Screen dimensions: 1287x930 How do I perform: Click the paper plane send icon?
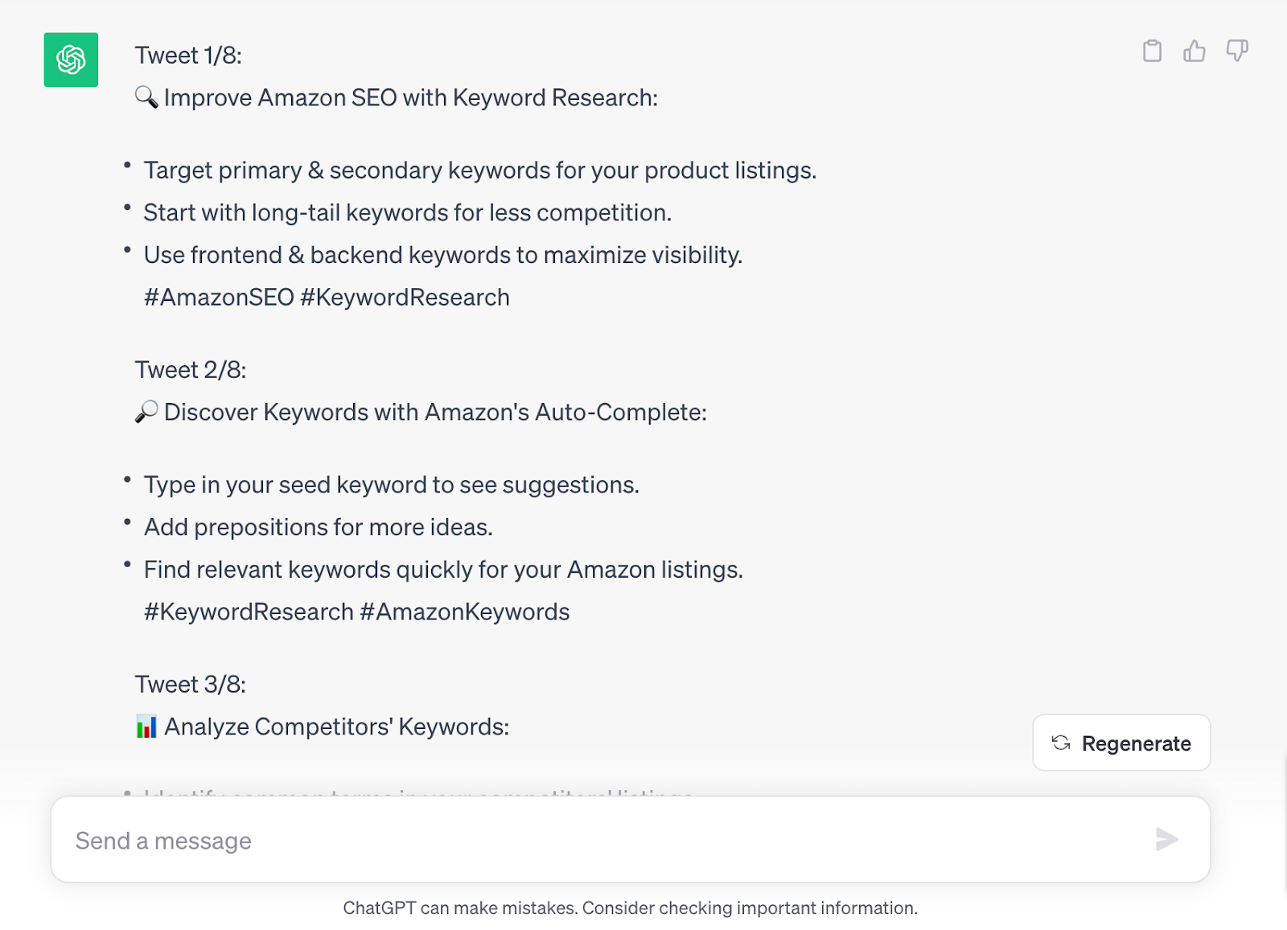click(x=1166, y=840)
